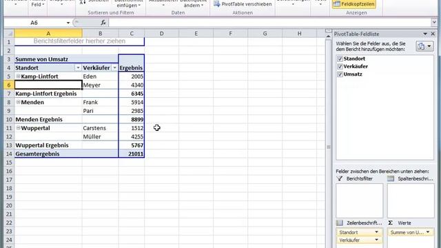Click the 'Berichtsfilterfelder hierher ziehen' area
441x248 pixels.
coord(79,41)
